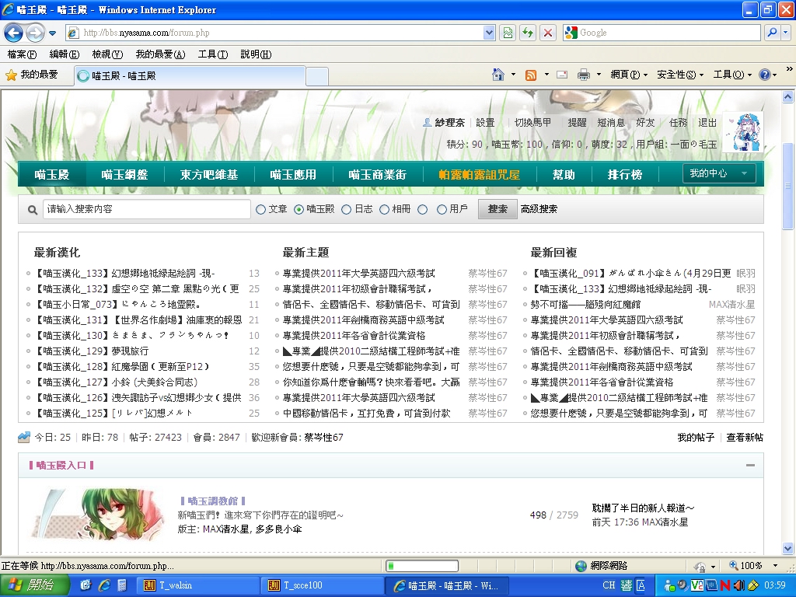796x597 pixels.
Task: Open the 檢視(V) menu
Action: click(x=107, y=54)
